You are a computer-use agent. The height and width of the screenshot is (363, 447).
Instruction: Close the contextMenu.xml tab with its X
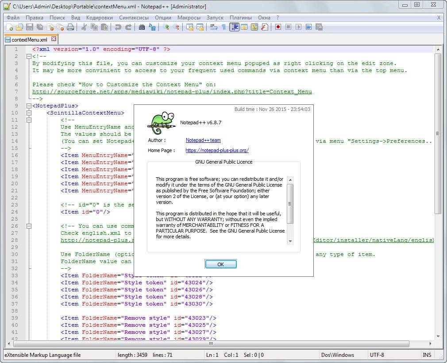click(x=54, y=39)
